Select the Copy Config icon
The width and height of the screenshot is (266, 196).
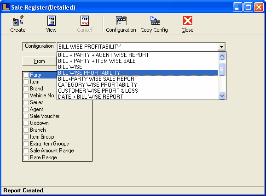tap(155, 21)
